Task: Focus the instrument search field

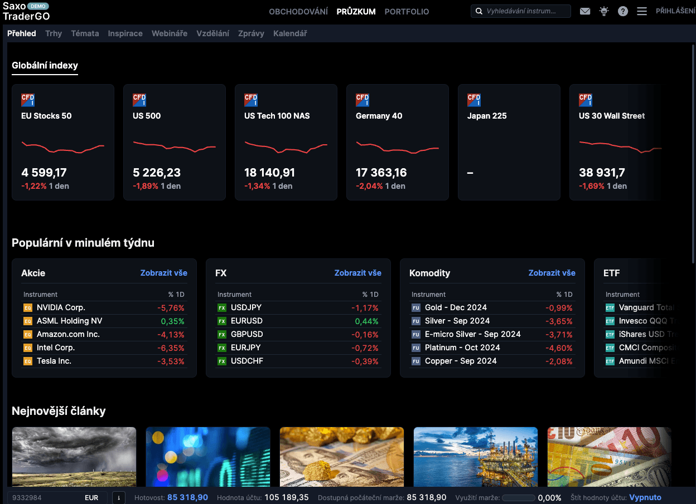Action: 524,11
